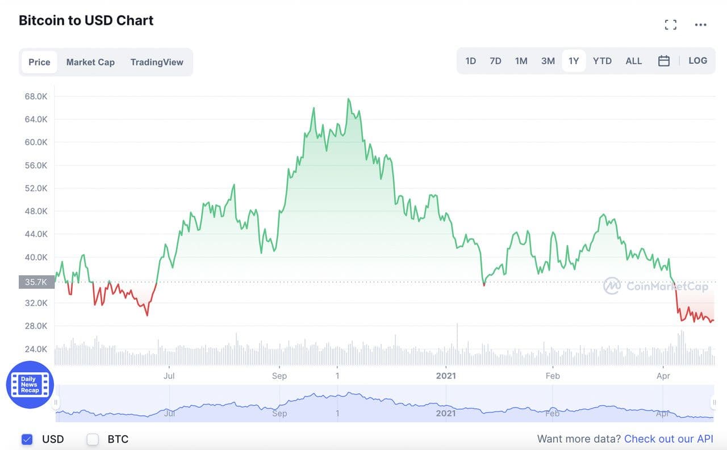Select the 1D time range

coord(470,61)
